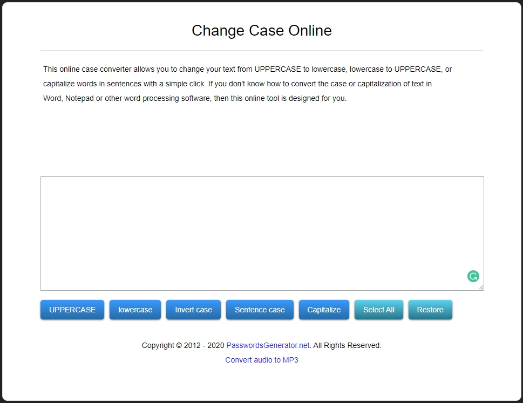The image size is (523, 403).
Task: Restore the original text with Restore
Action: tap(430, 310)
